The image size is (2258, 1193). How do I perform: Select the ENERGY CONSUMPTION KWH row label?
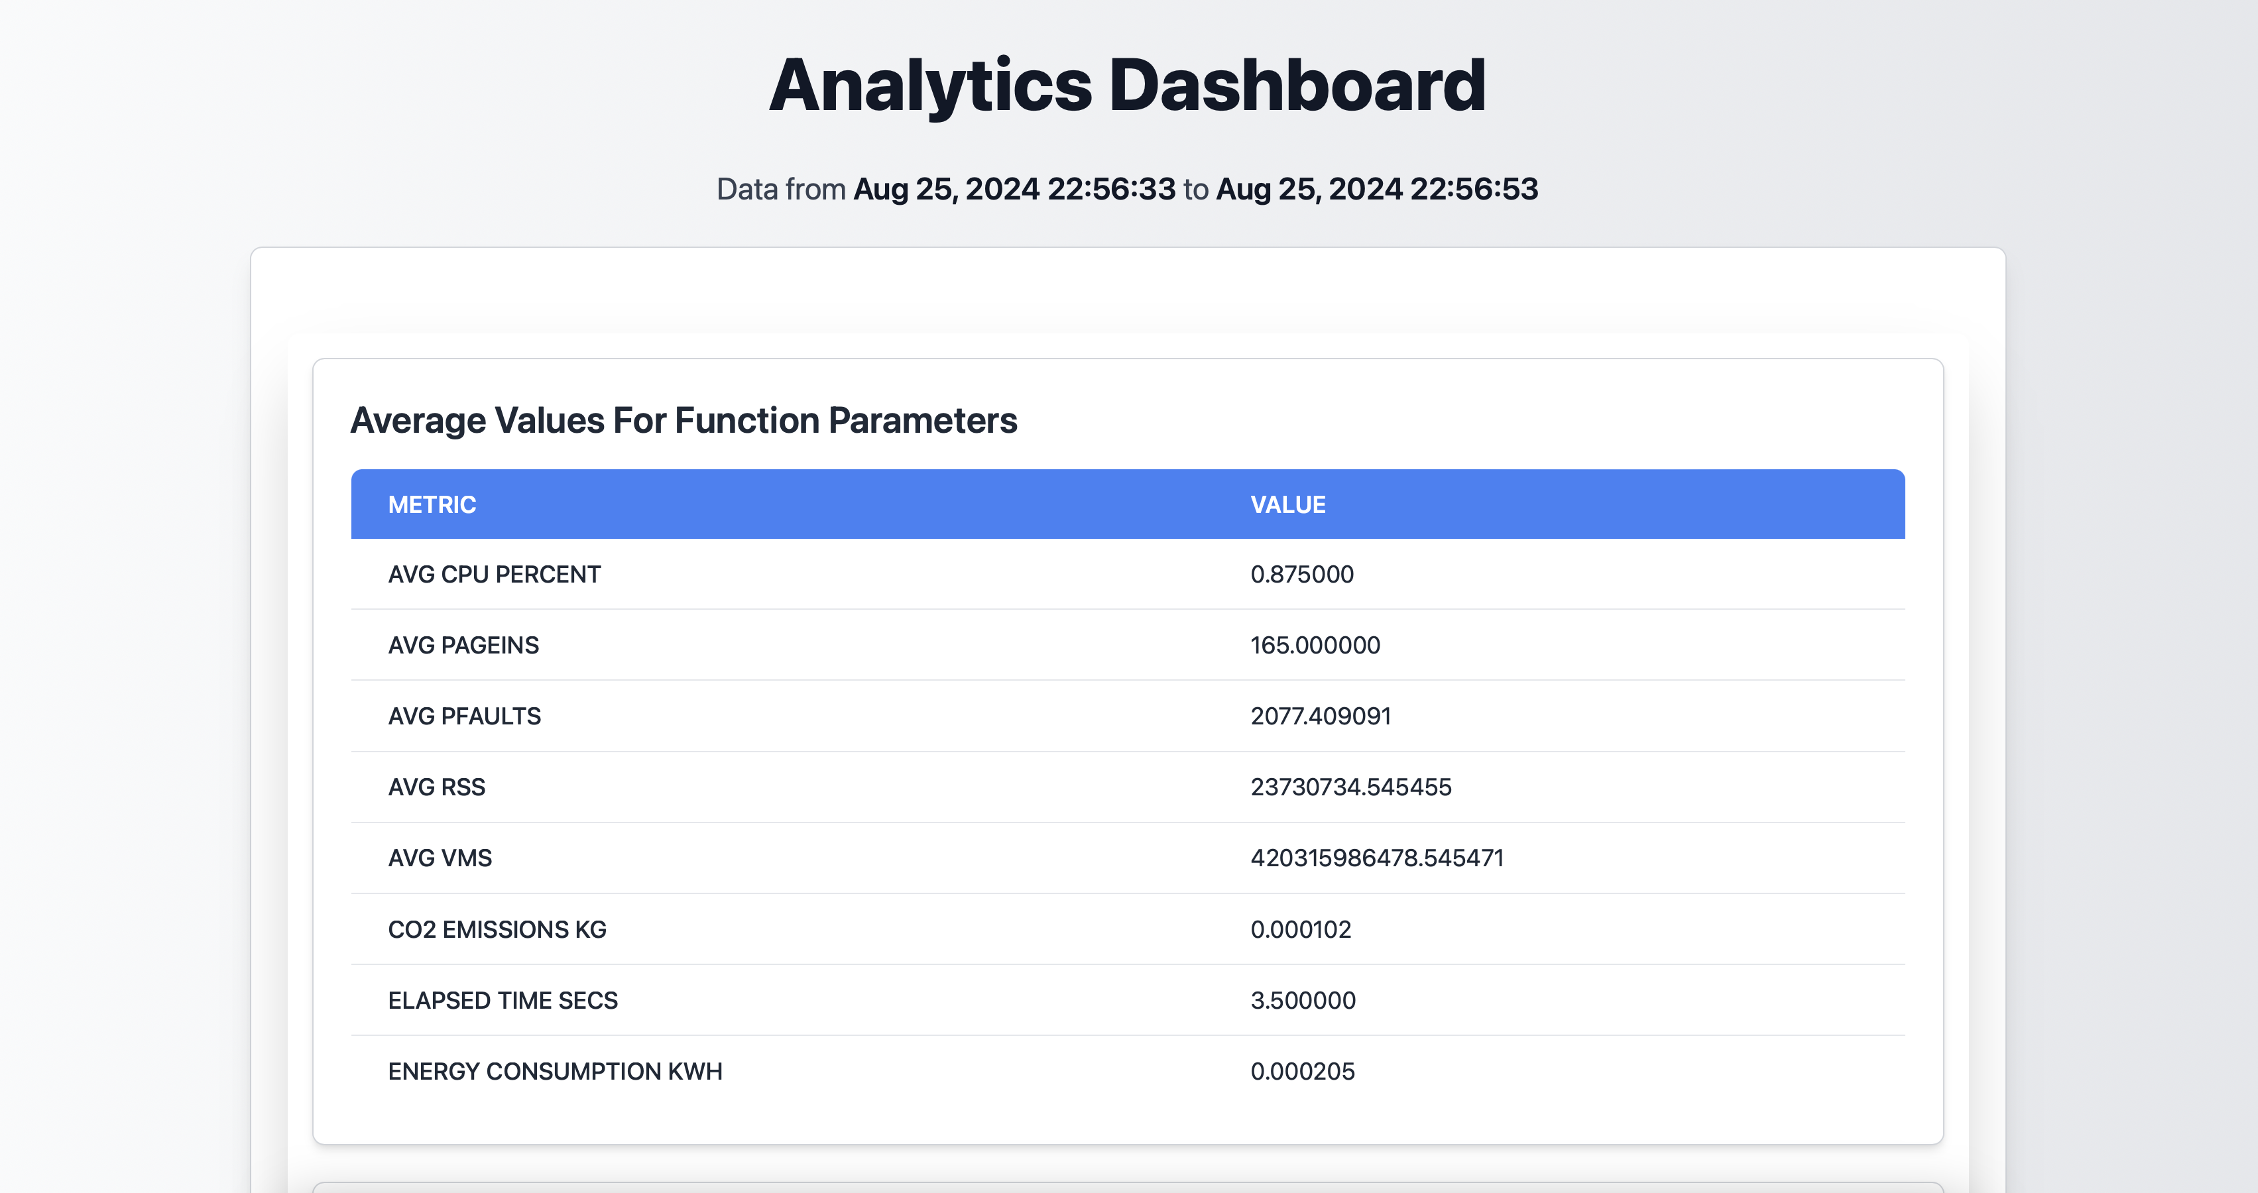(x=555, y=1071)
